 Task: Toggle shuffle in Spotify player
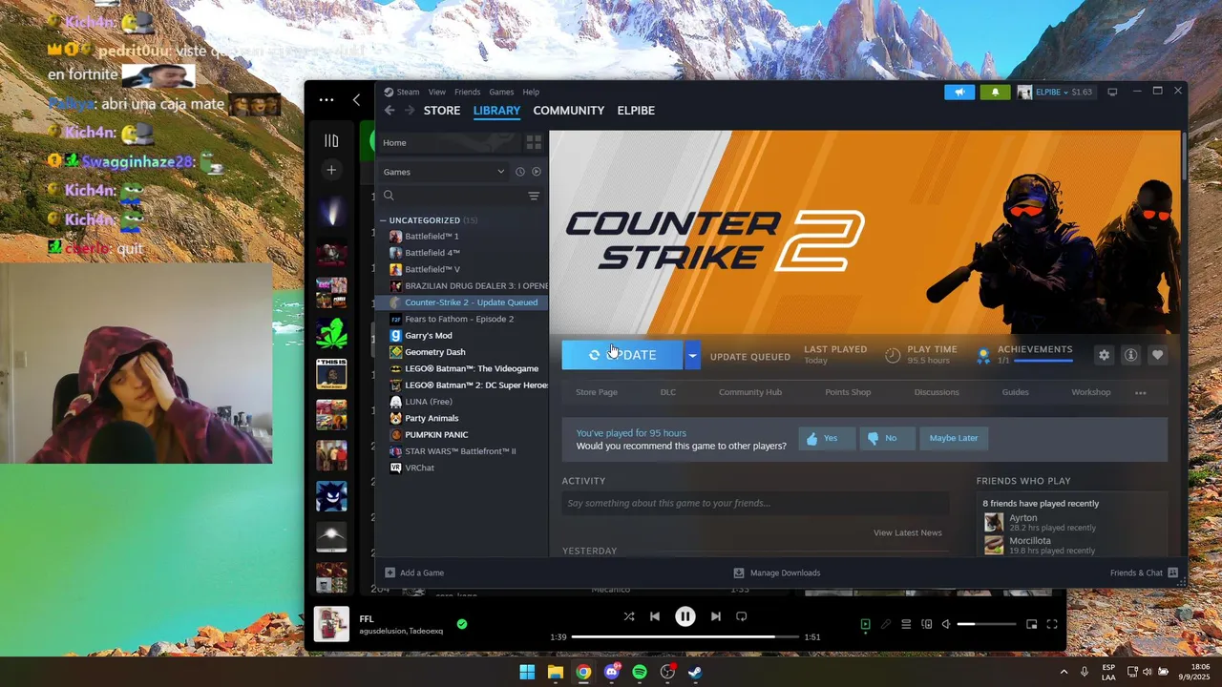628,616
